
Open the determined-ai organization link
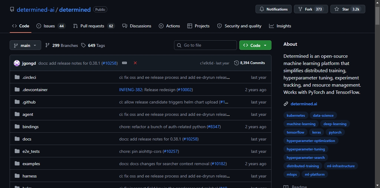pos(35,10)
